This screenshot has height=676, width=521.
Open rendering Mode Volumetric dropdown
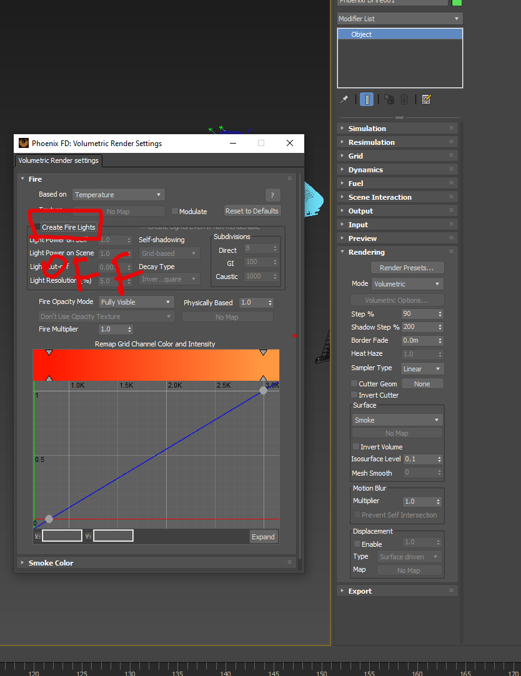click(x=407, y=284)
